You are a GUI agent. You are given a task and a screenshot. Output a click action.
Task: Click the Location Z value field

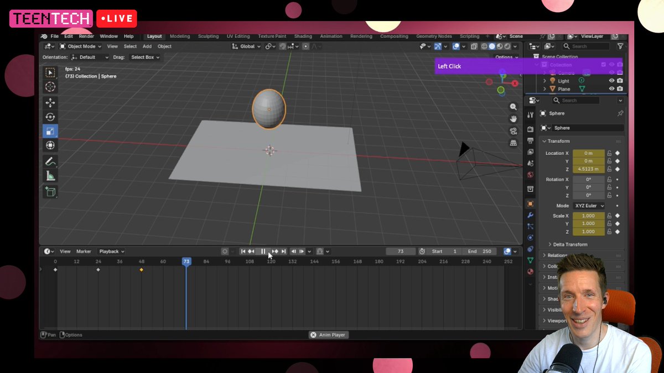pos(589,169)
